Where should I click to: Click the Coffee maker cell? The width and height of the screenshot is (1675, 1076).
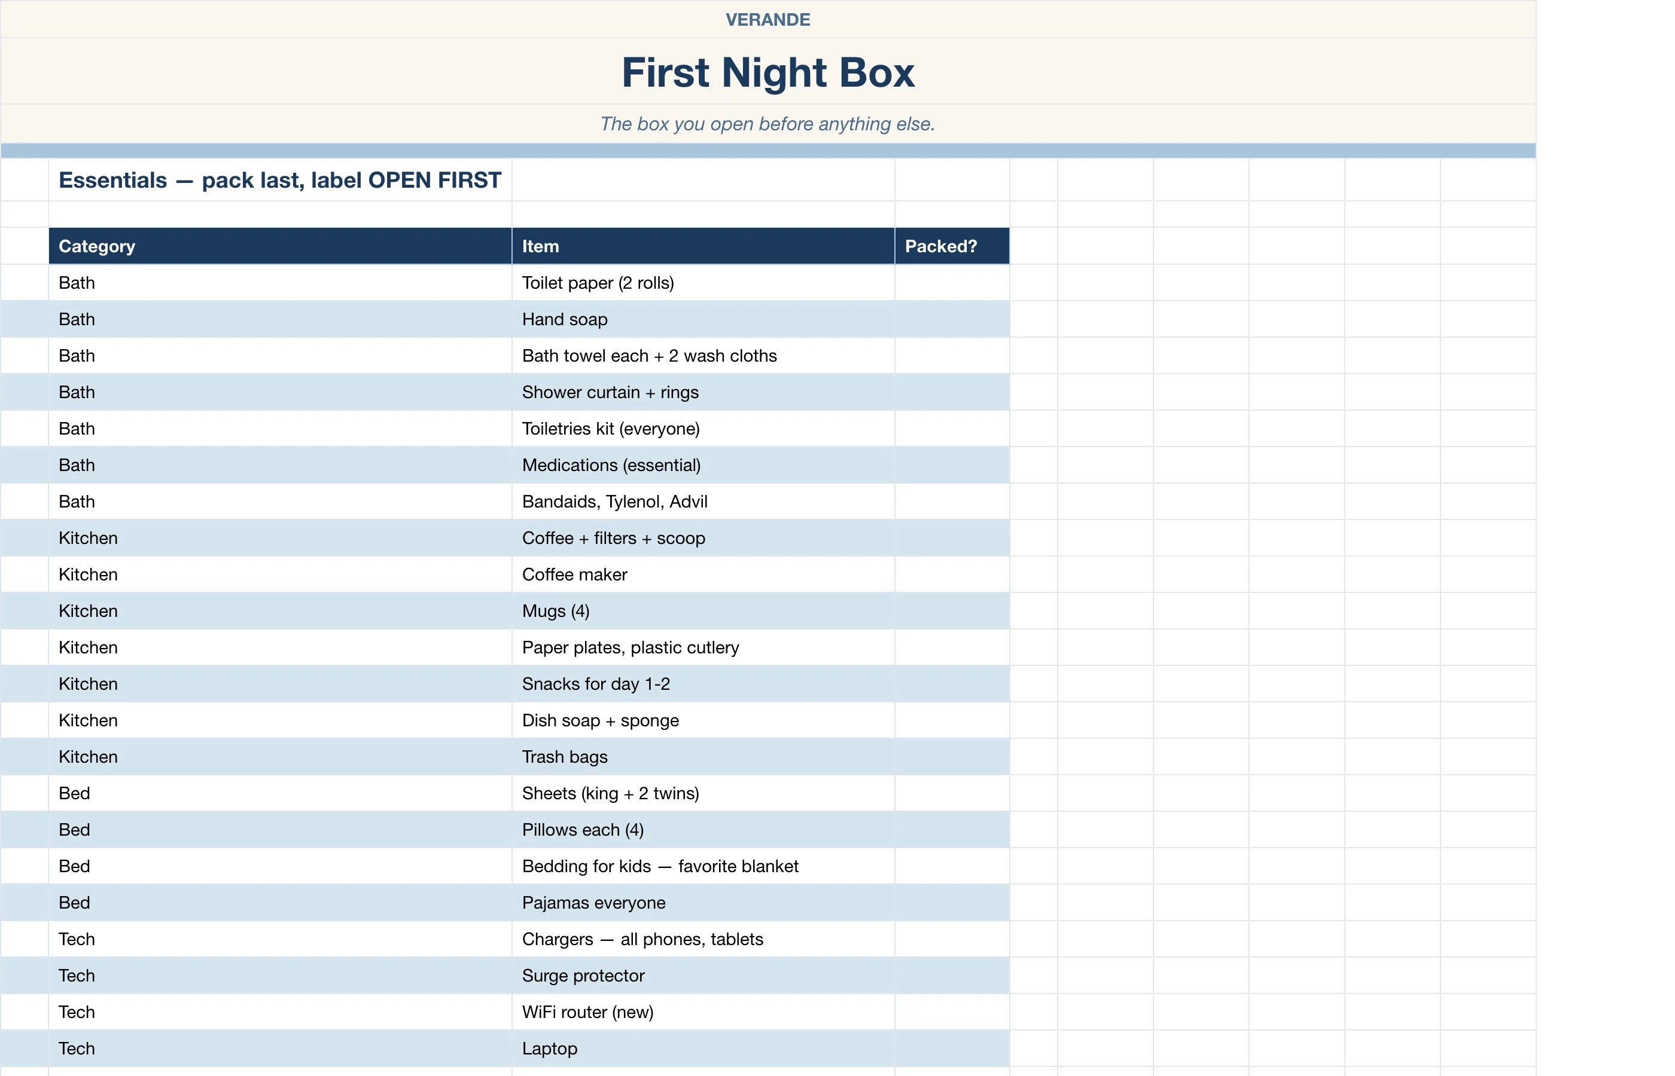(x=703, y=574)
